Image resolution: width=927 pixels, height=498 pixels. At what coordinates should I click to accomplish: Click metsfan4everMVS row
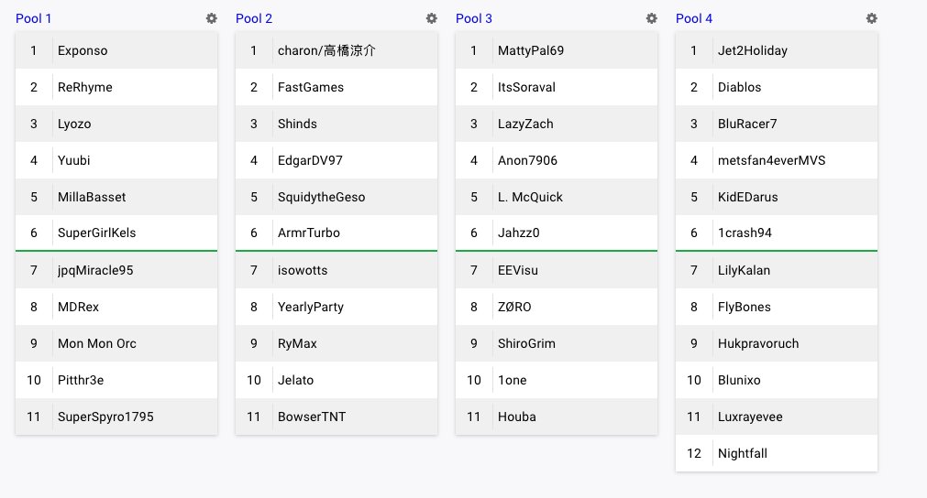click(777, 160)
